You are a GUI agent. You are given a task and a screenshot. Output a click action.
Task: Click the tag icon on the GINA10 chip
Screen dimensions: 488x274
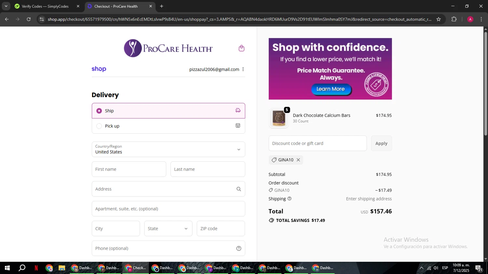pyautogui.click(x=274, y=160)
